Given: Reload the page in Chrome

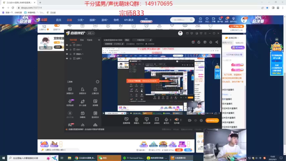Looking at the screenshot, I should click(x=13, y=8).
